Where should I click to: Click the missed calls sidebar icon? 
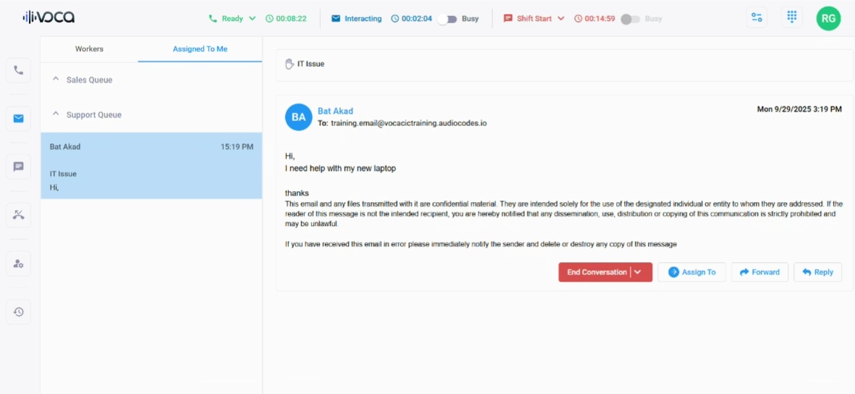pyautogui.click(x=19, y=215)
